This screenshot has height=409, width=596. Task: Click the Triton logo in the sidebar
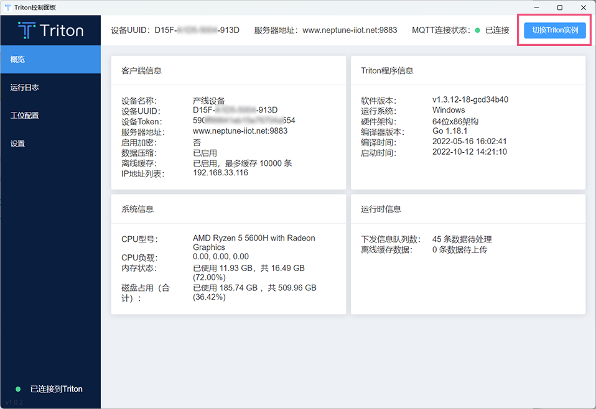click(50, 30)
